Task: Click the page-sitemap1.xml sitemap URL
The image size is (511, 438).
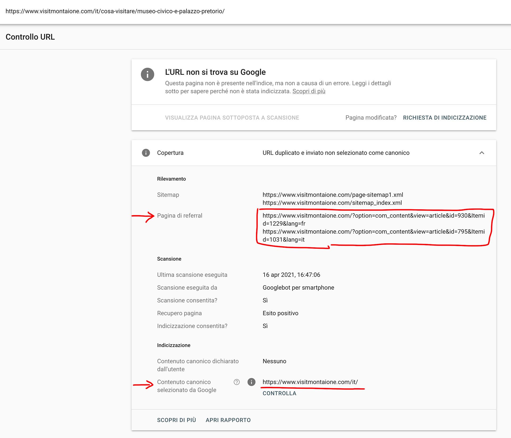Action: (x=333, y=195)
